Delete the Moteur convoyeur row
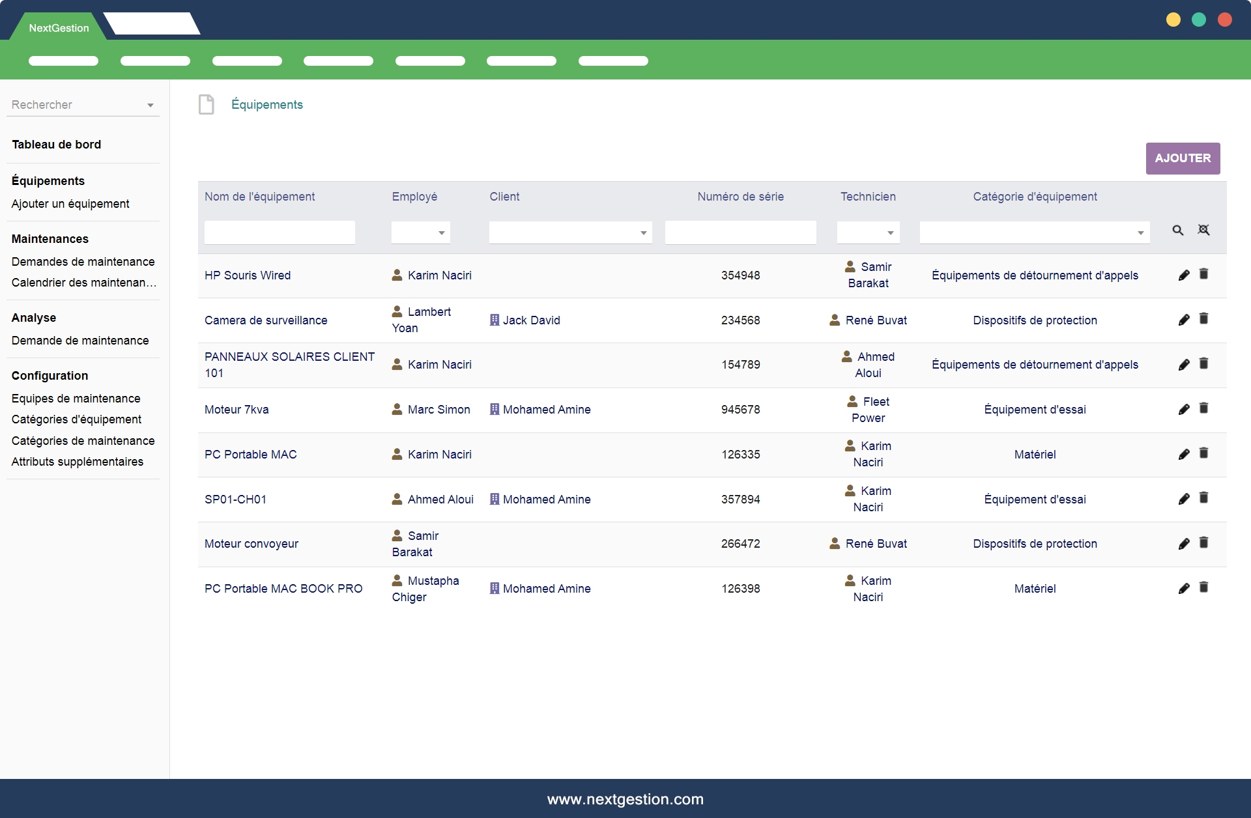Screen dimensions: 1251x818 1203,543
